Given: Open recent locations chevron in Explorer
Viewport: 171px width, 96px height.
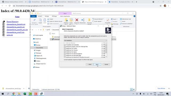Looking at the screenshot, I should [x=38, y=30].
